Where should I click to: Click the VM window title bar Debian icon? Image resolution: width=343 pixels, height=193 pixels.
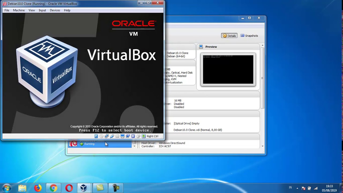5,4
